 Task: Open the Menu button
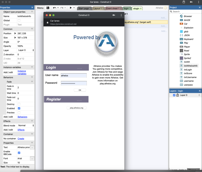(x=40, y=8)
